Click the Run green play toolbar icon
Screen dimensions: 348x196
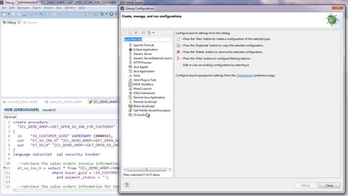(111, 14)
